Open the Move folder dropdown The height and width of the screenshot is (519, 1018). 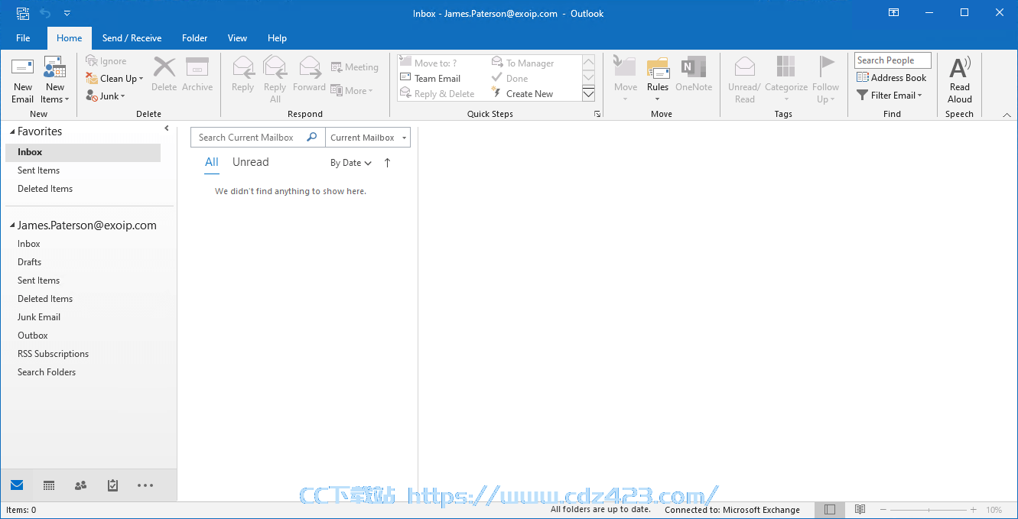coord(626,79)
